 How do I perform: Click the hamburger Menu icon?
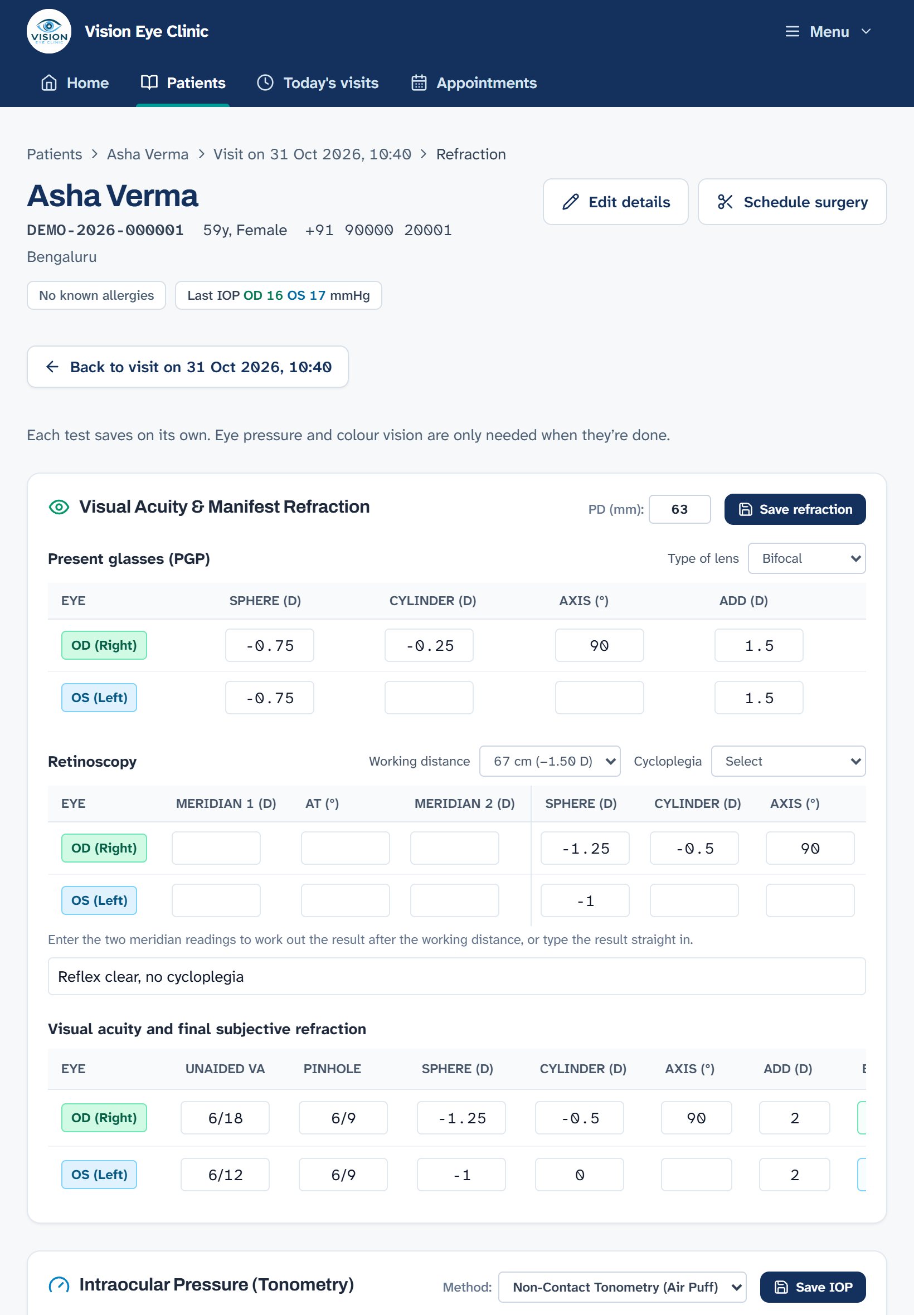tap(792, 32)
